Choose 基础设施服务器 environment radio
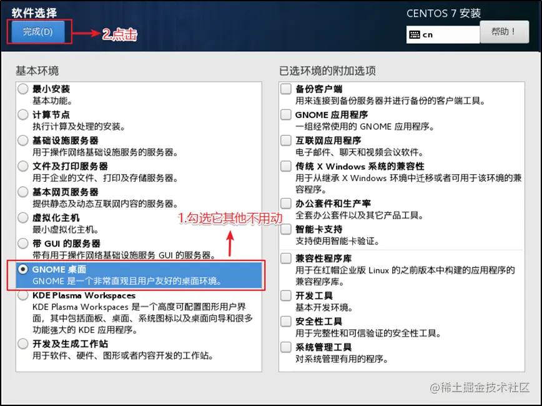The height and width of the screenshot is (406, 542). 23,141
